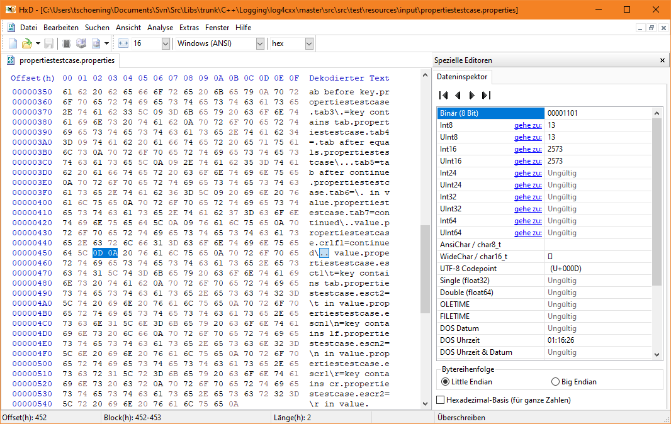
Task: Click the bytes-per-row width icon
Action: (123, 43)
